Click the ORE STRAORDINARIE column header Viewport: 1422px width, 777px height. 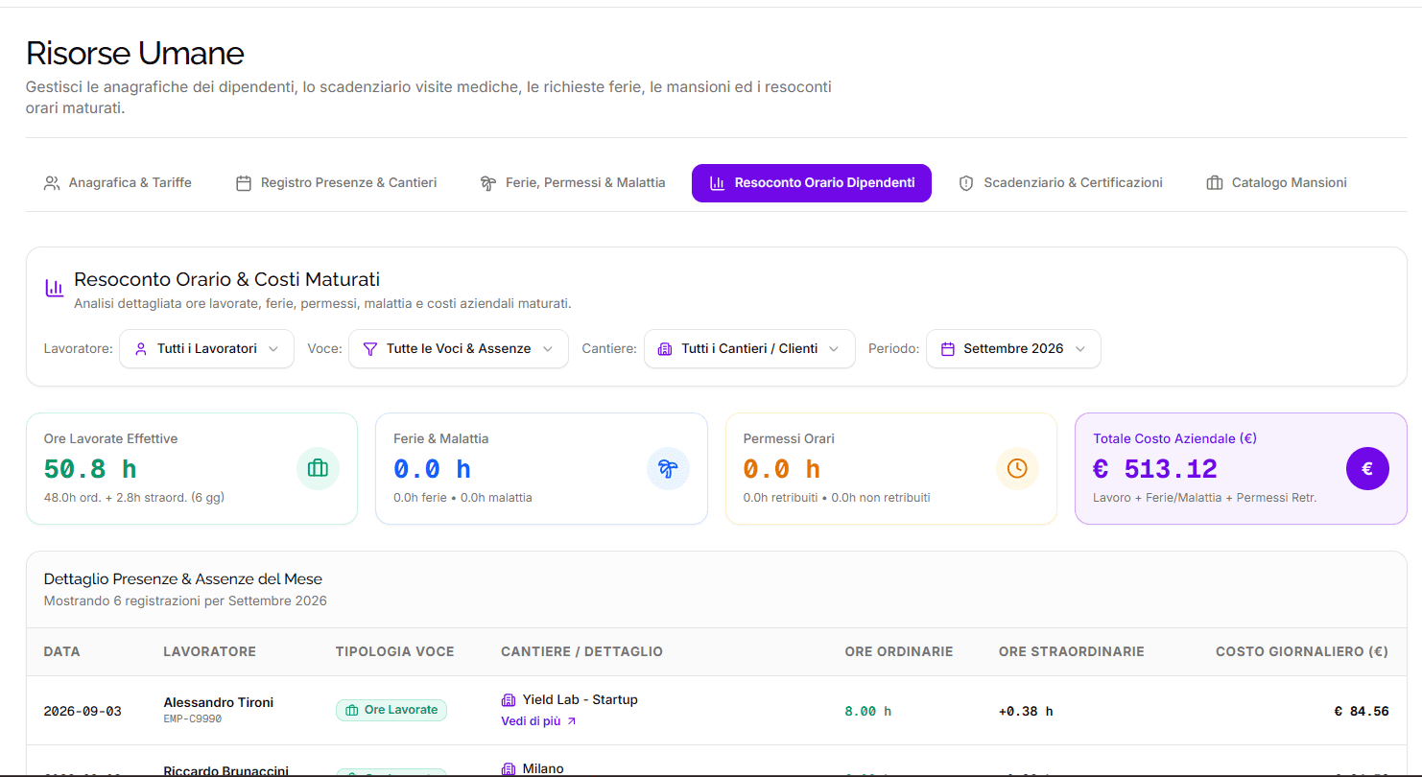1072,652
